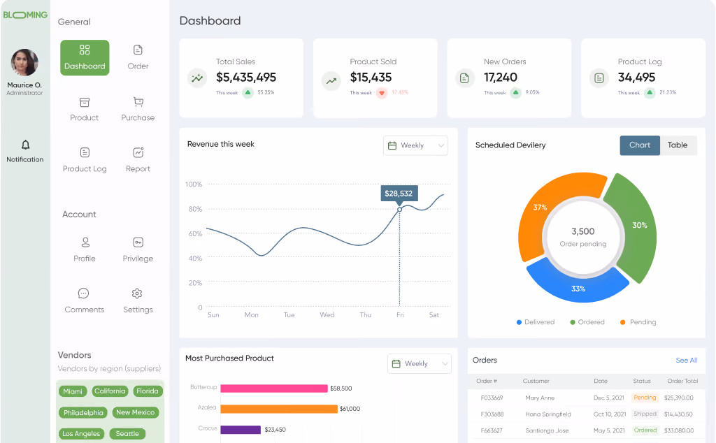The height and width of the screenshot is (443, 716).
Task: Expand Most Purchased Product Weekly dropdown
Action: click(x=420, y=363)
